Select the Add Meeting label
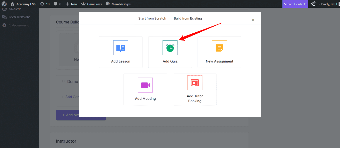340x148 pixels. (x=145, y=99)
